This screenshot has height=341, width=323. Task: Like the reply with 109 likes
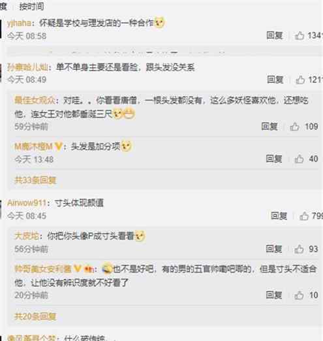294,127
